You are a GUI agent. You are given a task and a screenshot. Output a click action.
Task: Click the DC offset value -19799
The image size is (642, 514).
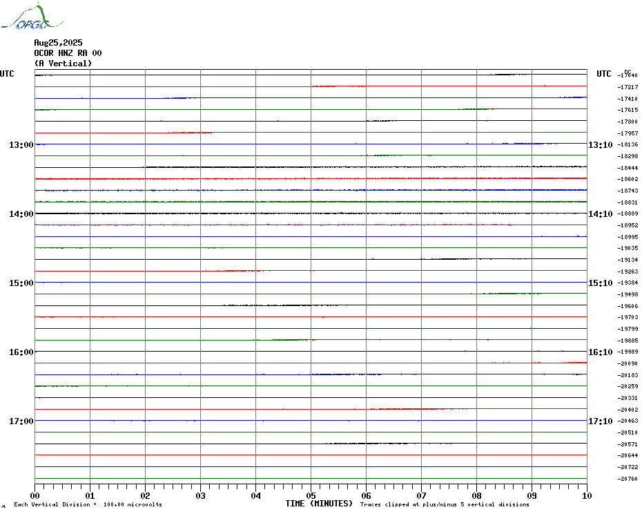tap(628, 329)
